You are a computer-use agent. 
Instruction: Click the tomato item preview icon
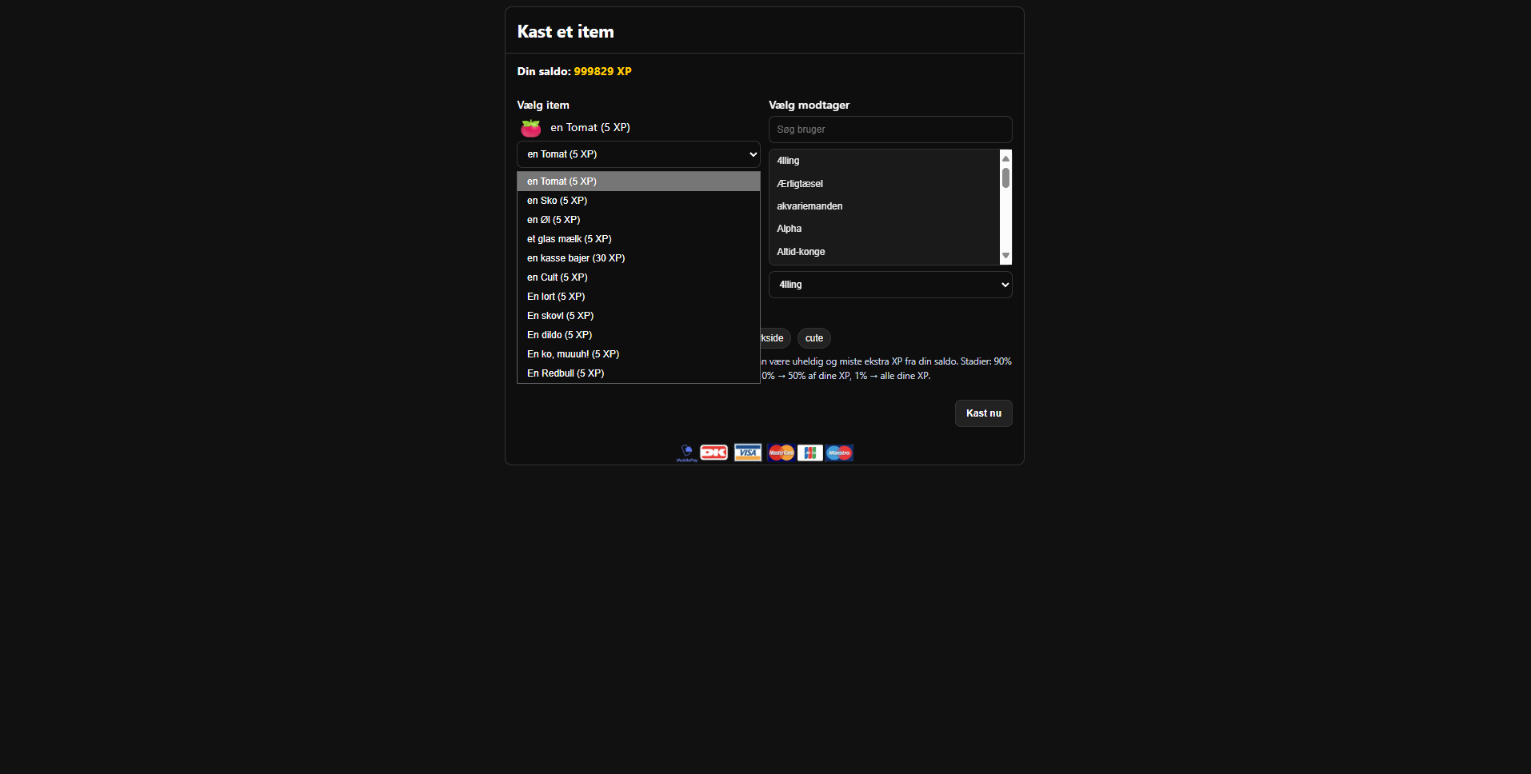click(x=531, y=128)
